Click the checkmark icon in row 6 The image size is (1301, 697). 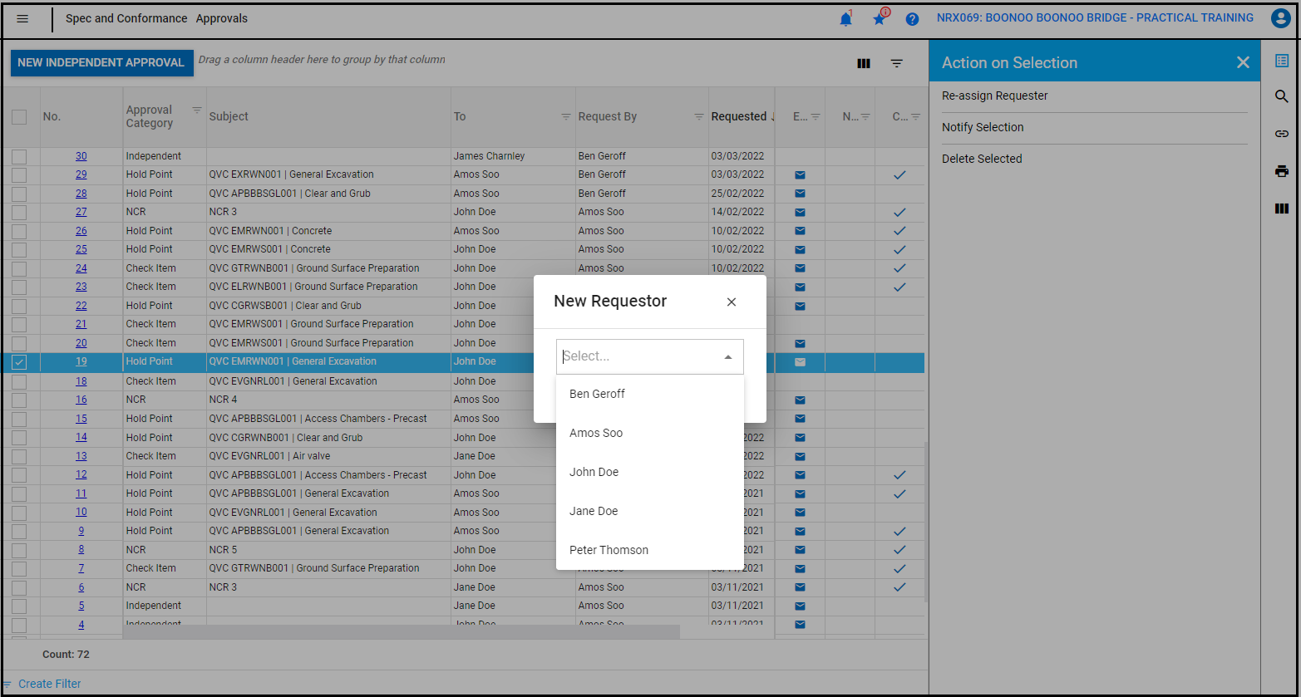(x=899, y=587)
